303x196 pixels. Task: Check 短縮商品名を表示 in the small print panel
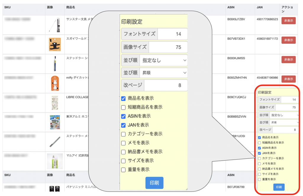(259, 143)
